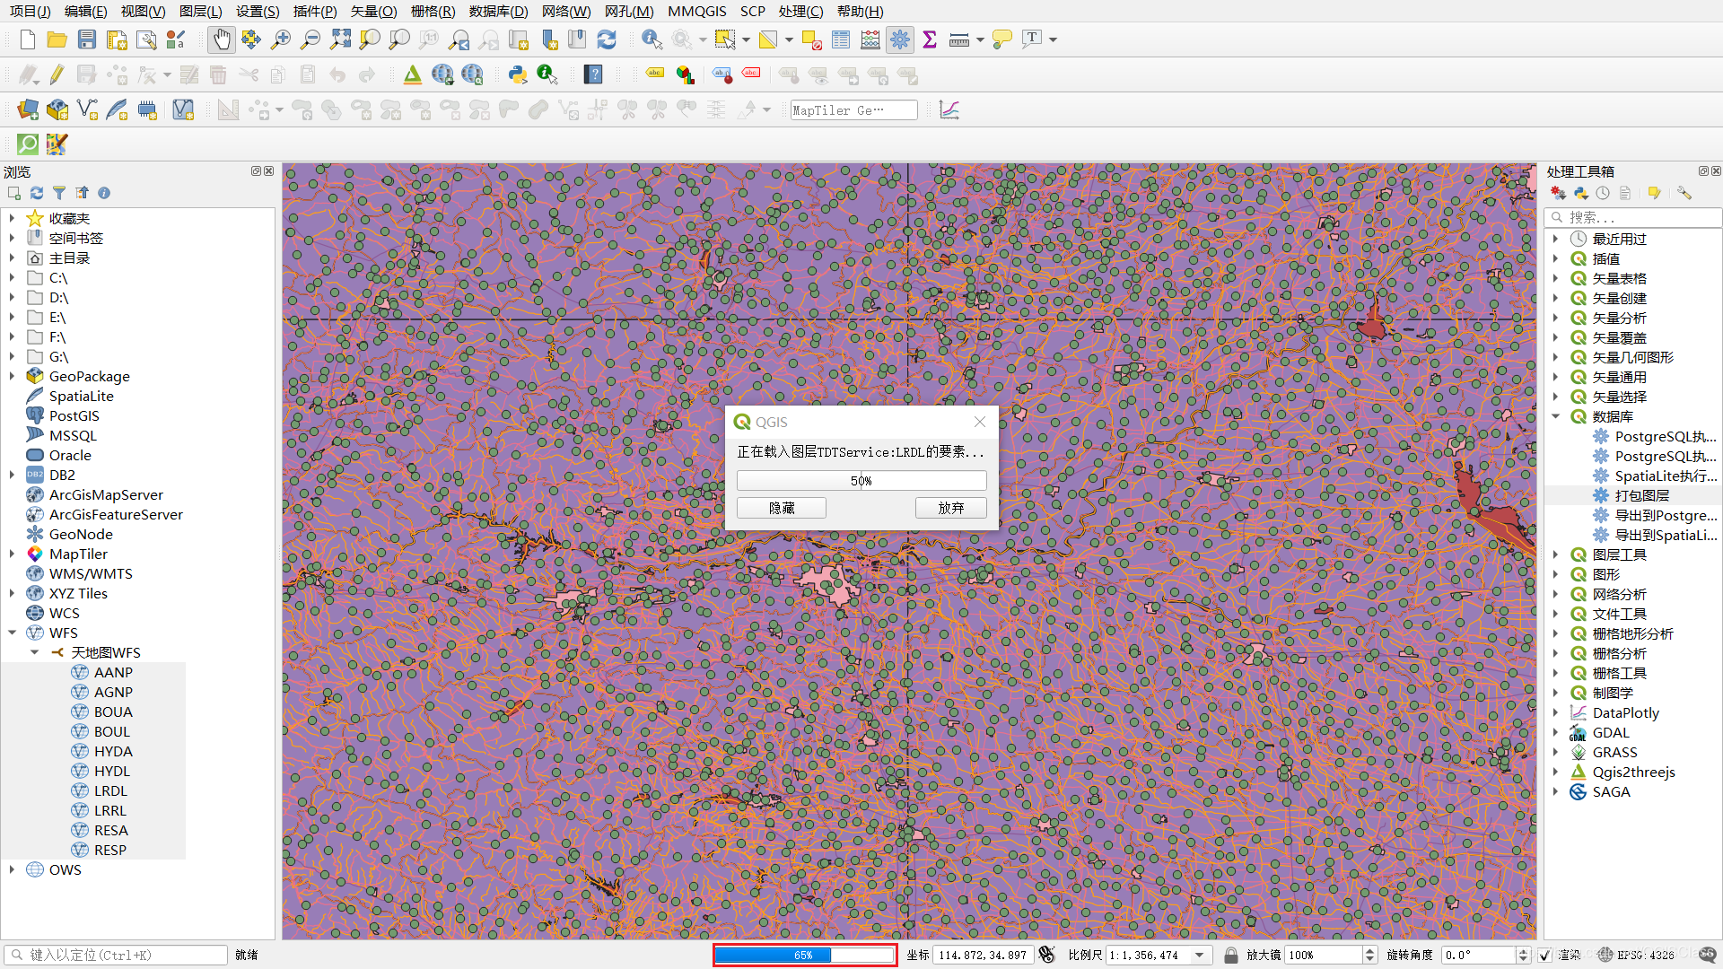Click the Zoom In magnifier tool

click(281, 39)
